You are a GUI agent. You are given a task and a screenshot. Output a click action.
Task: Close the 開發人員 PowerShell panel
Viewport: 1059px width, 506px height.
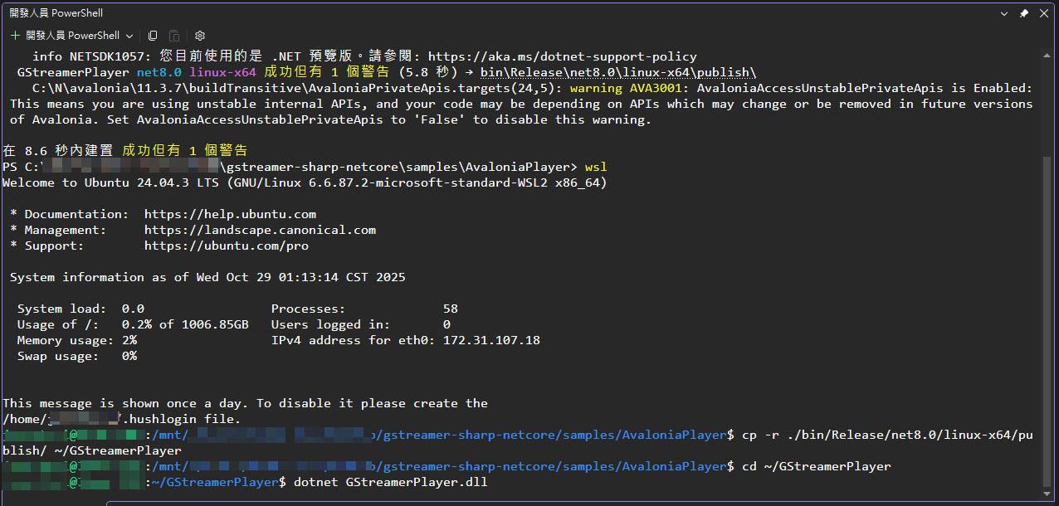tap(1044, 13)
